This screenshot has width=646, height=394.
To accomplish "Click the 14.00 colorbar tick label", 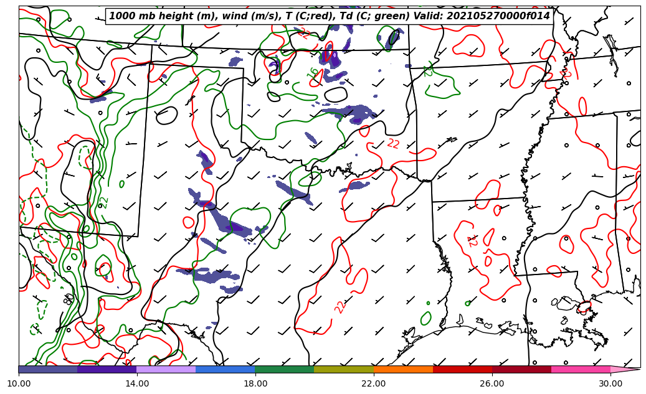I will pos(137,383).
